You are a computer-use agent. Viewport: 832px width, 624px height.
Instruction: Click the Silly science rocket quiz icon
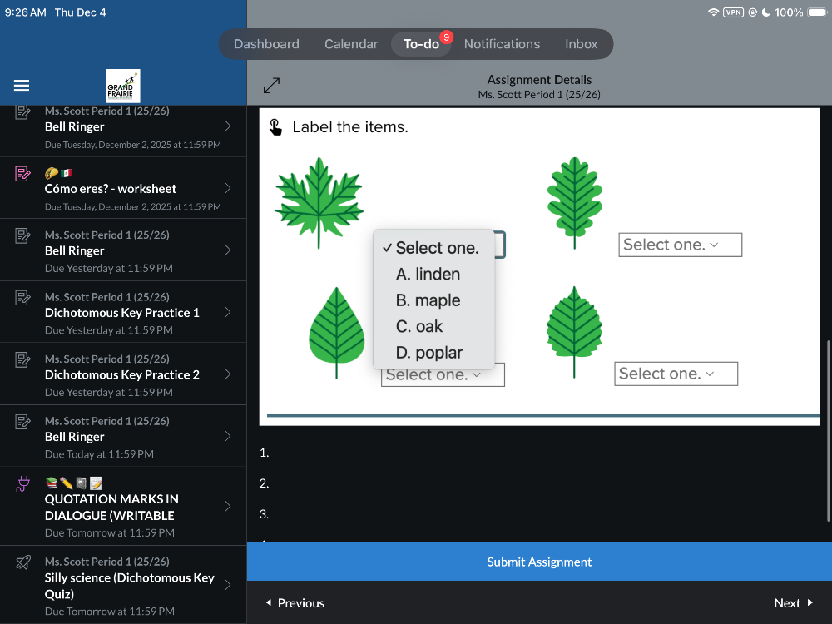click(x=23, y=563)
